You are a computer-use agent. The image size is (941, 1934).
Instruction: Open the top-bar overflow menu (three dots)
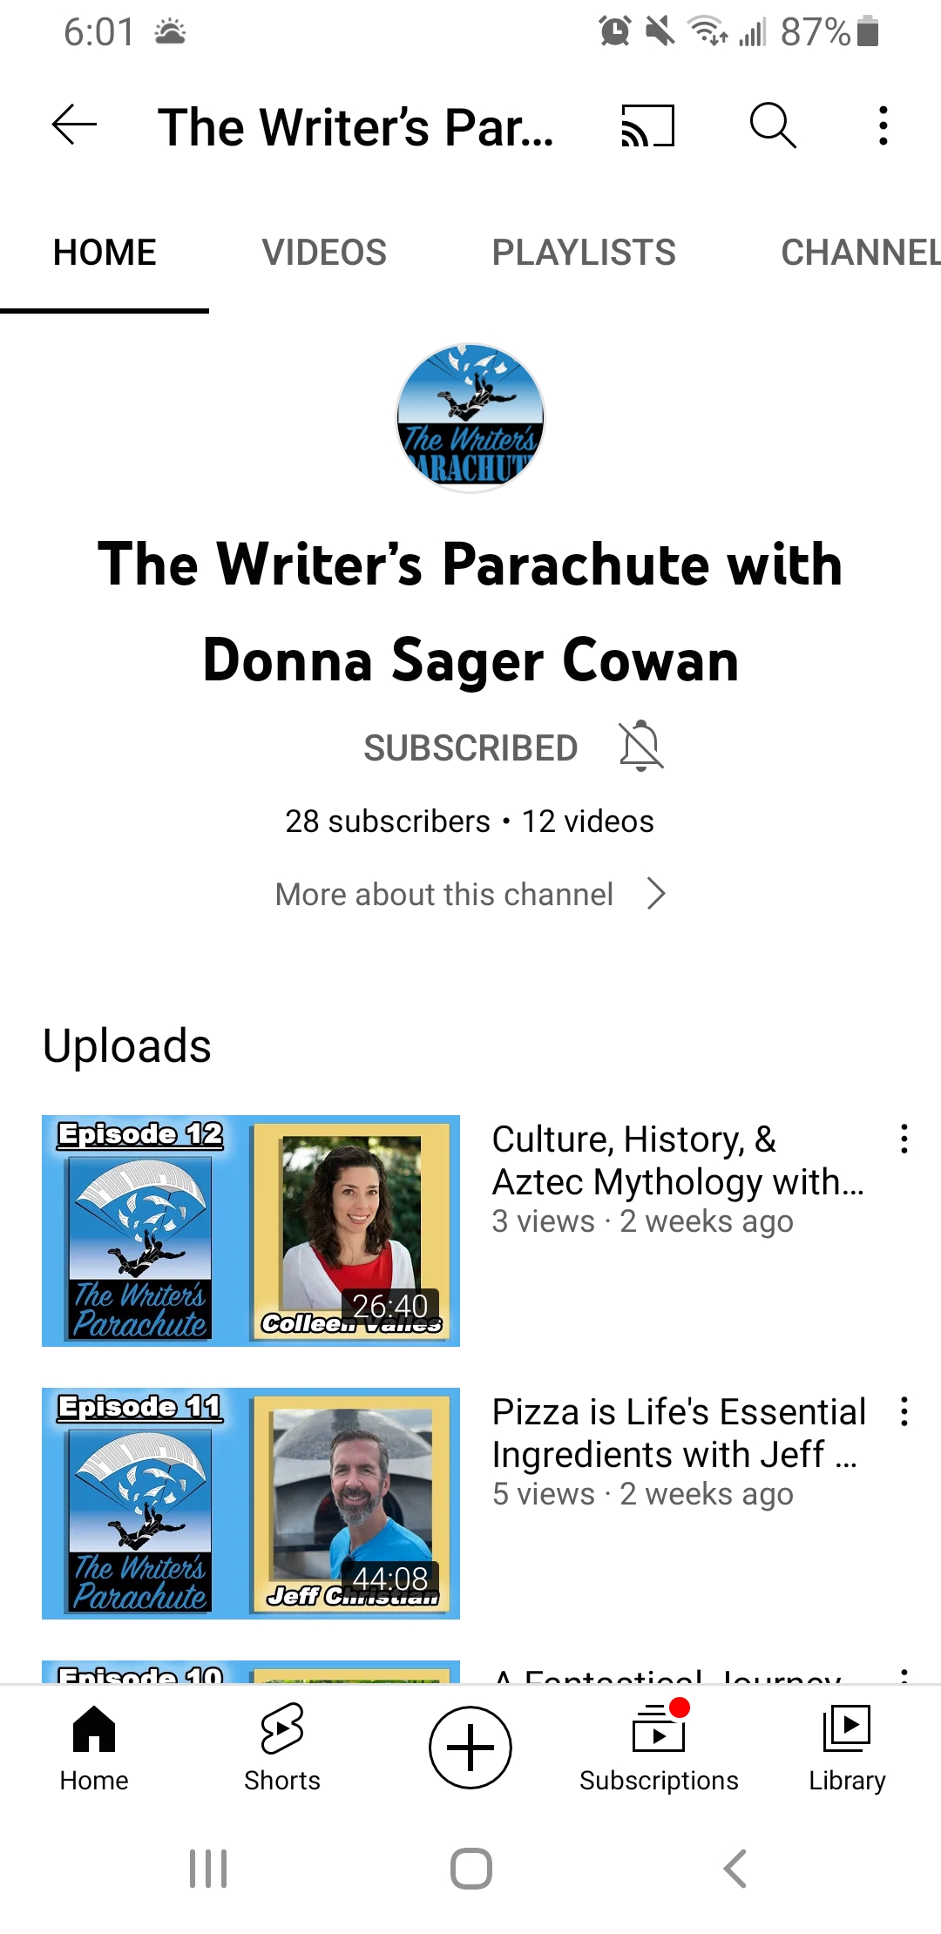coord(883,125)
